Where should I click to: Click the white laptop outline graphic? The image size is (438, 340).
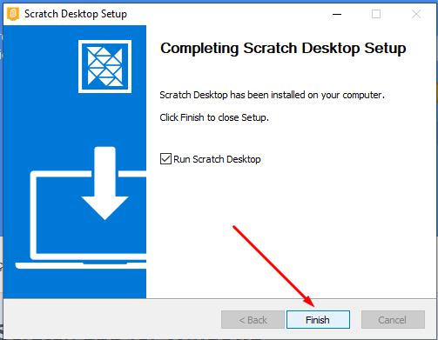click(81, 220)
